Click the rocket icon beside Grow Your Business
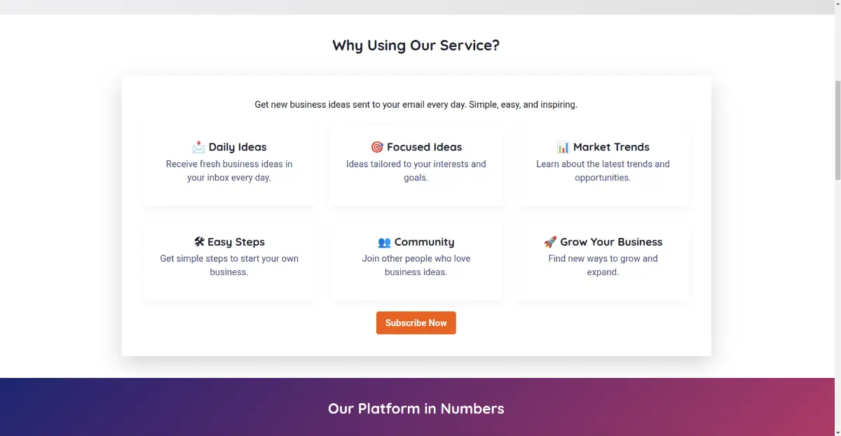 pyautogui.click(x=550, y=241)
